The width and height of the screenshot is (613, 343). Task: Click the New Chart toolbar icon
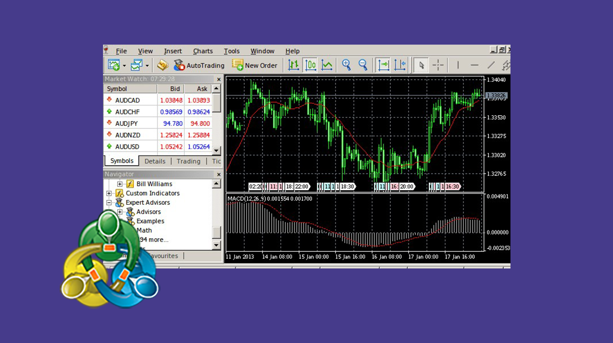pos(114,65)
